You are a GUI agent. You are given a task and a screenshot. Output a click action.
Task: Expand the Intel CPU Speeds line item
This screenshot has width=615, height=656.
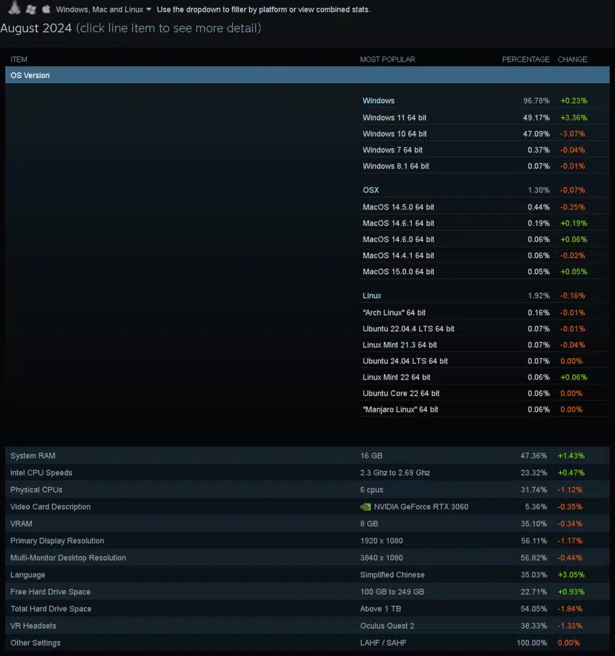click(x=307, y=473)
